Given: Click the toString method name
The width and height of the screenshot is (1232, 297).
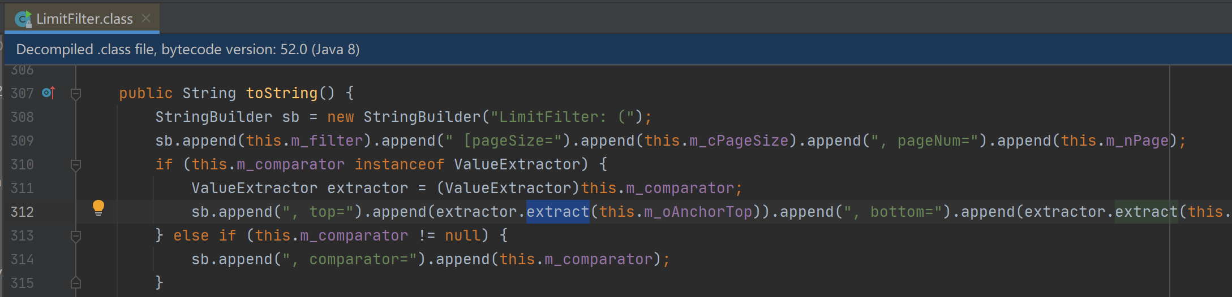Looking at the screenshot, I should click(x=282, y=93).
